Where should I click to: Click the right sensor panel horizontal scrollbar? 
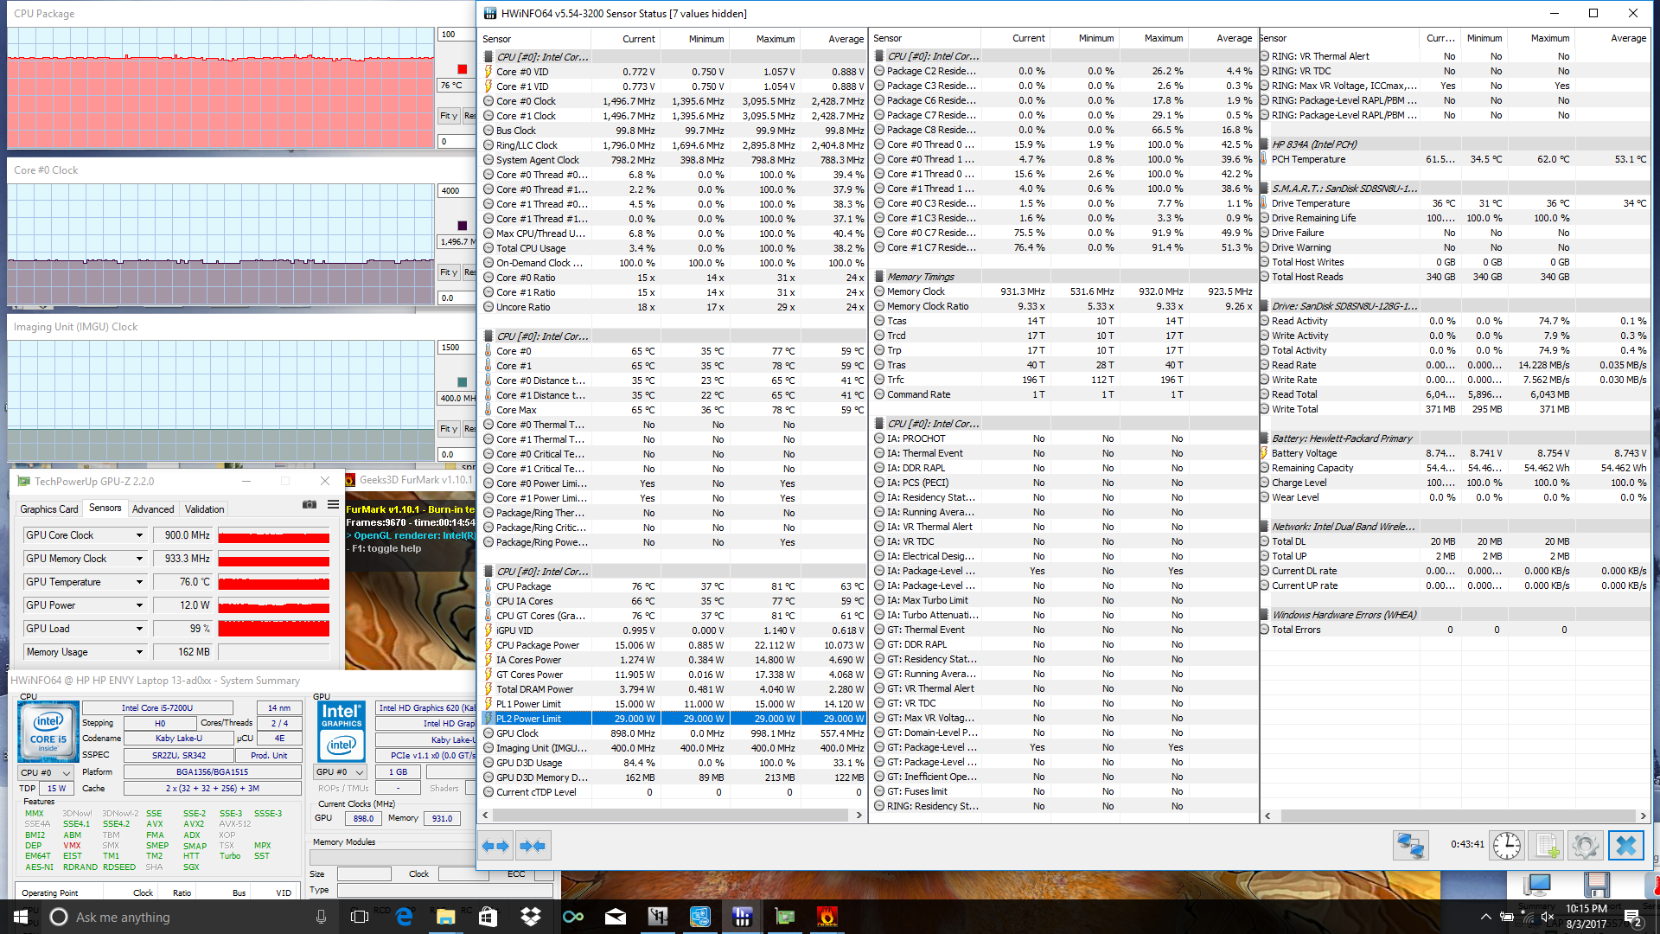click(1455, 816)
